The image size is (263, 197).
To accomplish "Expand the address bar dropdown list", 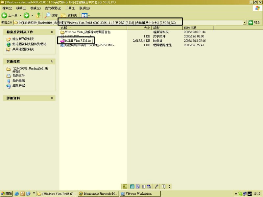I will click(245, 22).
